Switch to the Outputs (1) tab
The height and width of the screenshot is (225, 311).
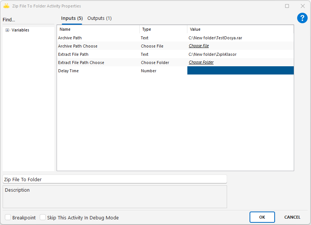pyautogui.click(x=99, y=18)
